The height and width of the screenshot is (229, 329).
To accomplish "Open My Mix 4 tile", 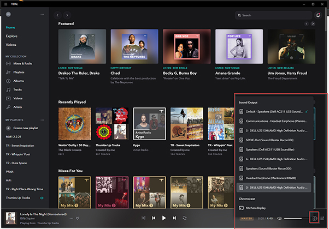I will [x=187, y=192].
